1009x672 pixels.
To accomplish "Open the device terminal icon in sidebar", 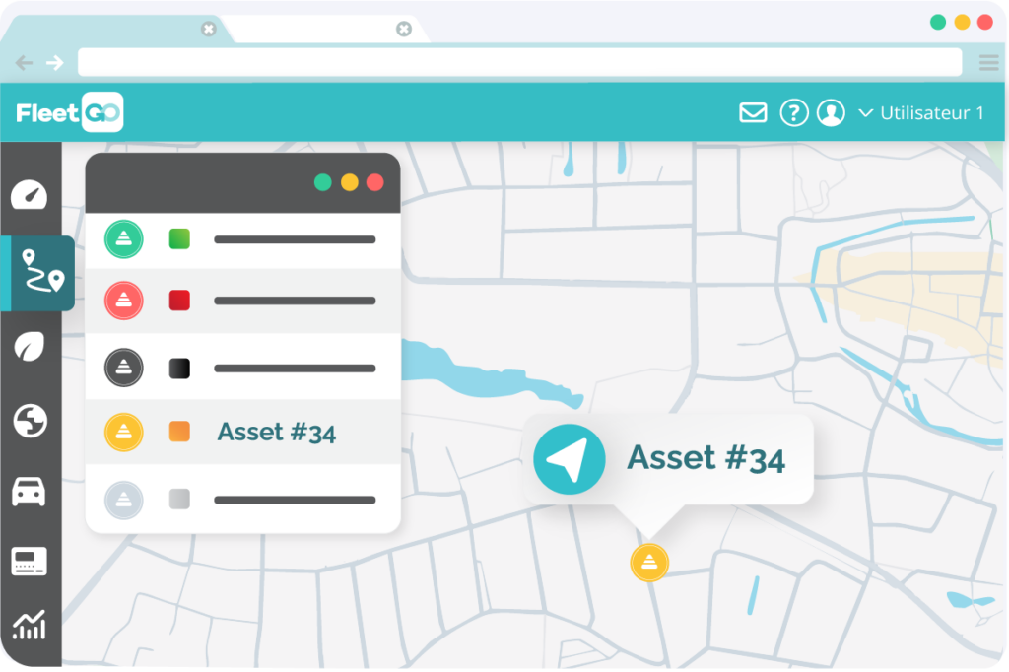I will [x=29, y=561].
